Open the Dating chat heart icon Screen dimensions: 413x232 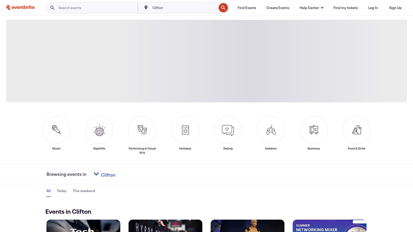[x=228, y=130]
